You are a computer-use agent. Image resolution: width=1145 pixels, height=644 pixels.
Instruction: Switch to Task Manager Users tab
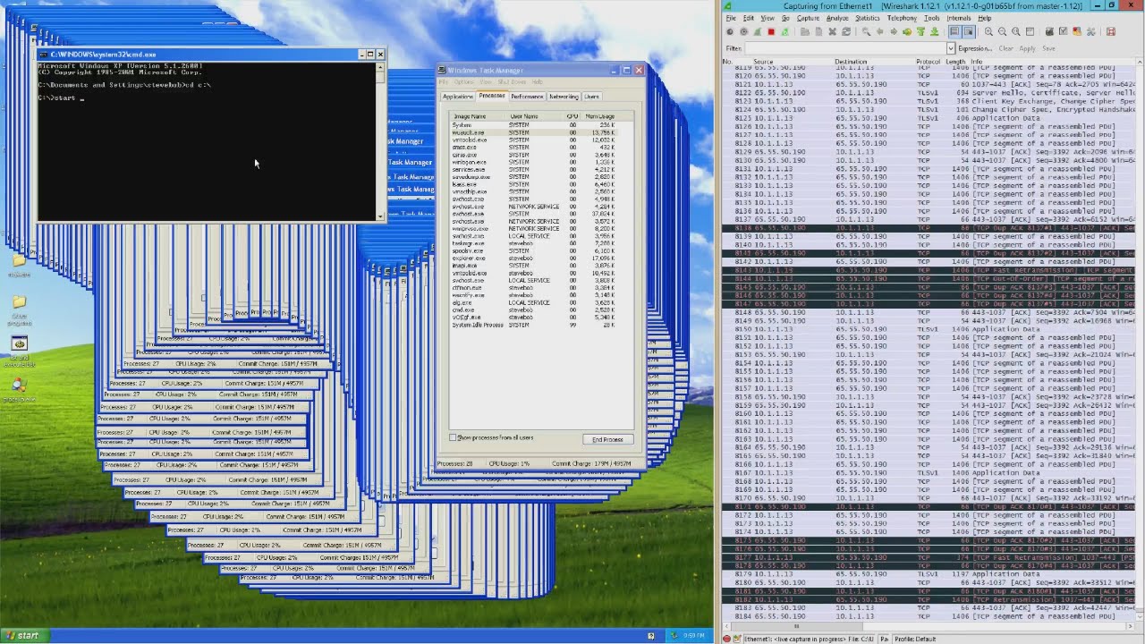click(x=591, y=97)
